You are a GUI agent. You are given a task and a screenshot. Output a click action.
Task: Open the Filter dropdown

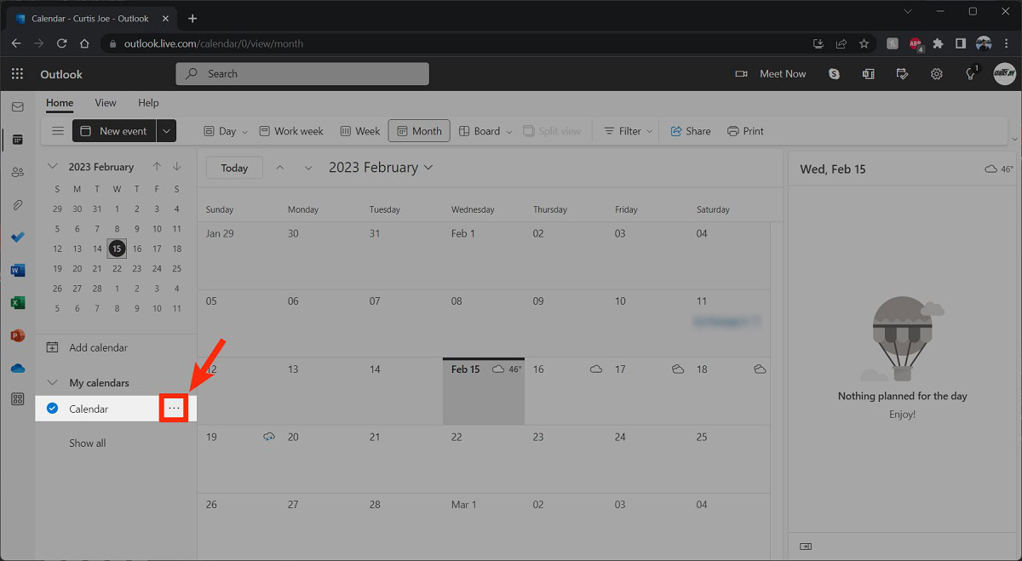point(629,131)
